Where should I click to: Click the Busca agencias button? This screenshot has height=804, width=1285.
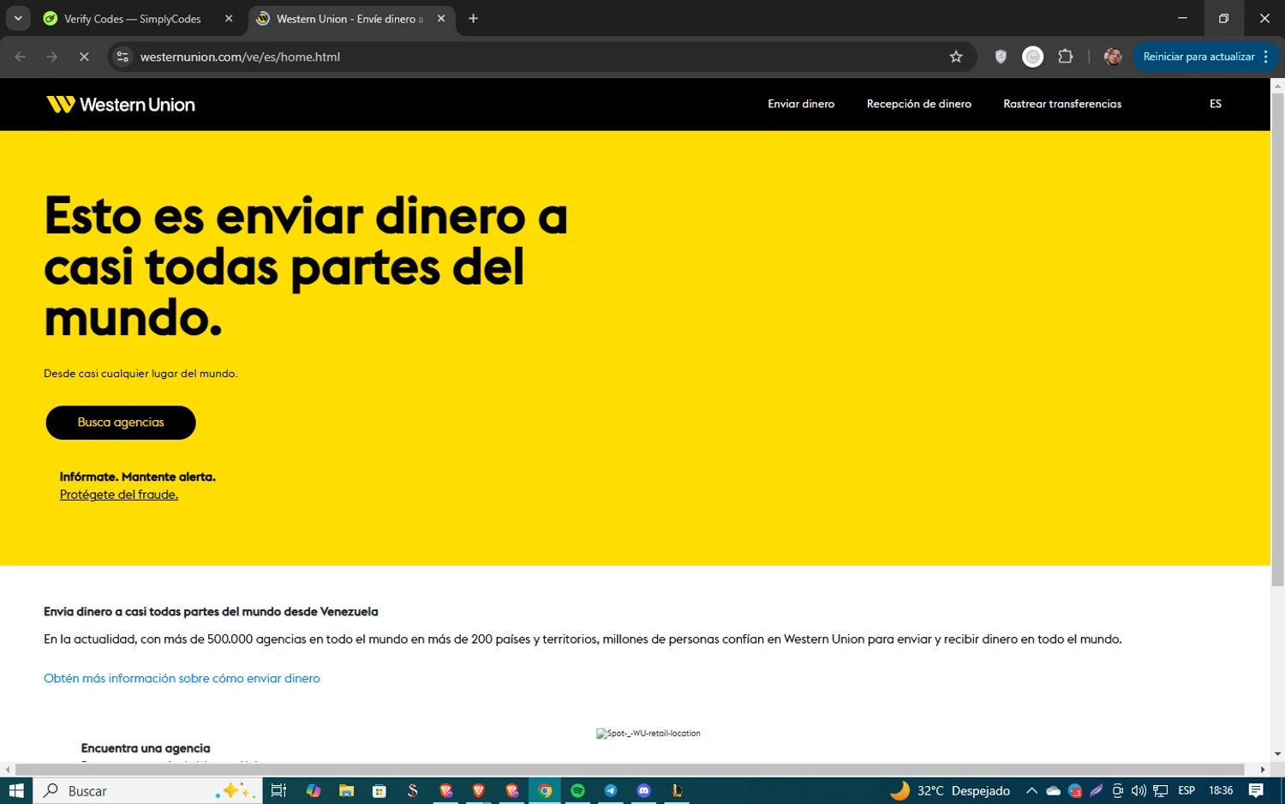121,423
